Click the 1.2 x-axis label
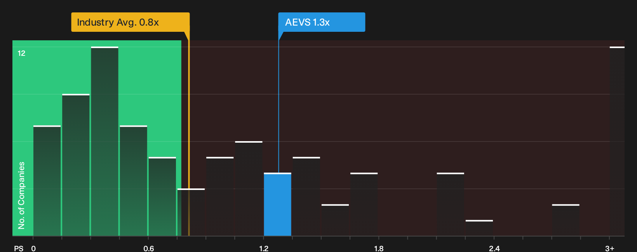Screen dimensions: 637x252 pyautogui.click(x=264, y=248)
